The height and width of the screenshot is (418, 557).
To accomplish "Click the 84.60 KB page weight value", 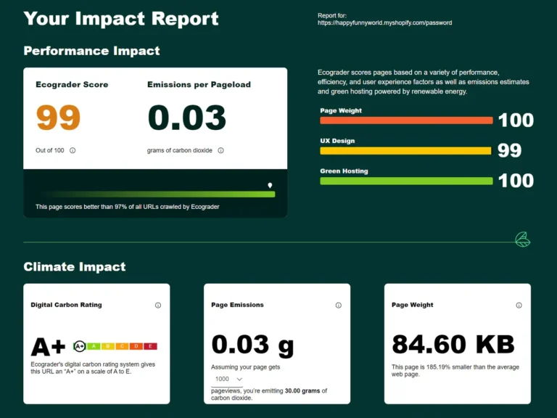I will [453, 344].
